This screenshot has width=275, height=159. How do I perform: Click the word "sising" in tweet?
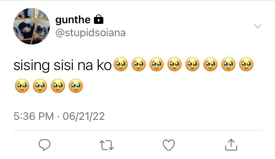point(32,66)
